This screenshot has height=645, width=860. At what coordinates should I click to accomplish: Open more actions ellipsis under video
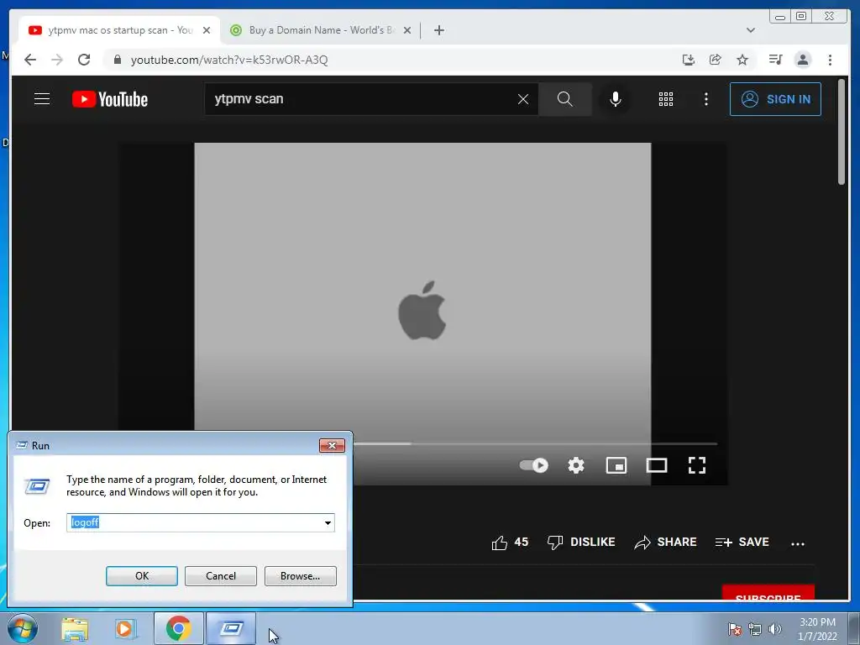click(798, 543)
